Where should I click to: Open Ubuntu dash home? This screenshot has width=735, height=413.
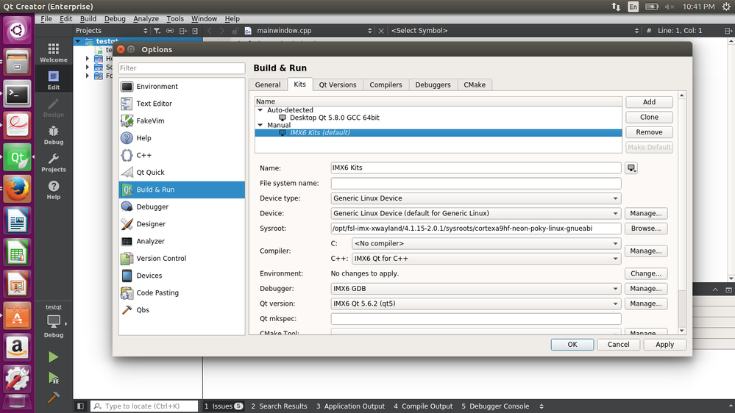point(18,31)
